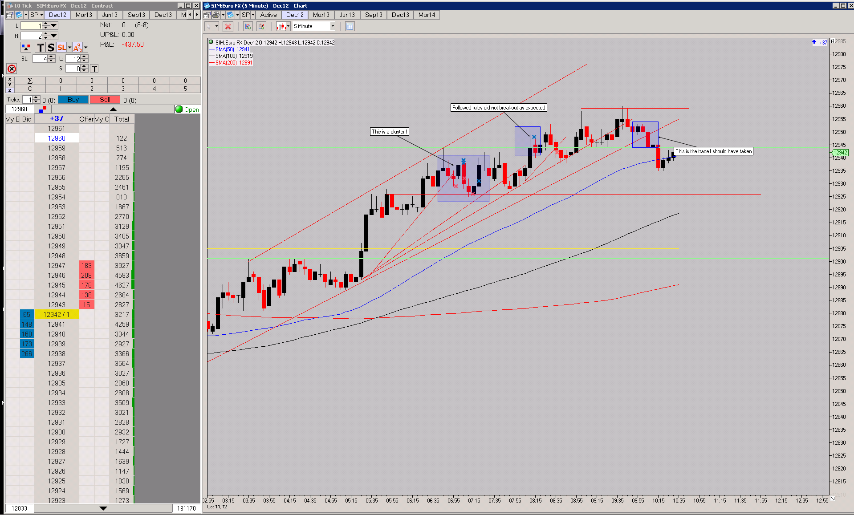The width and height of the screenshot is (854, 515).
Task: Open the properties icon in Contract window
Action: pyautogui.click(x=9, y=15)
